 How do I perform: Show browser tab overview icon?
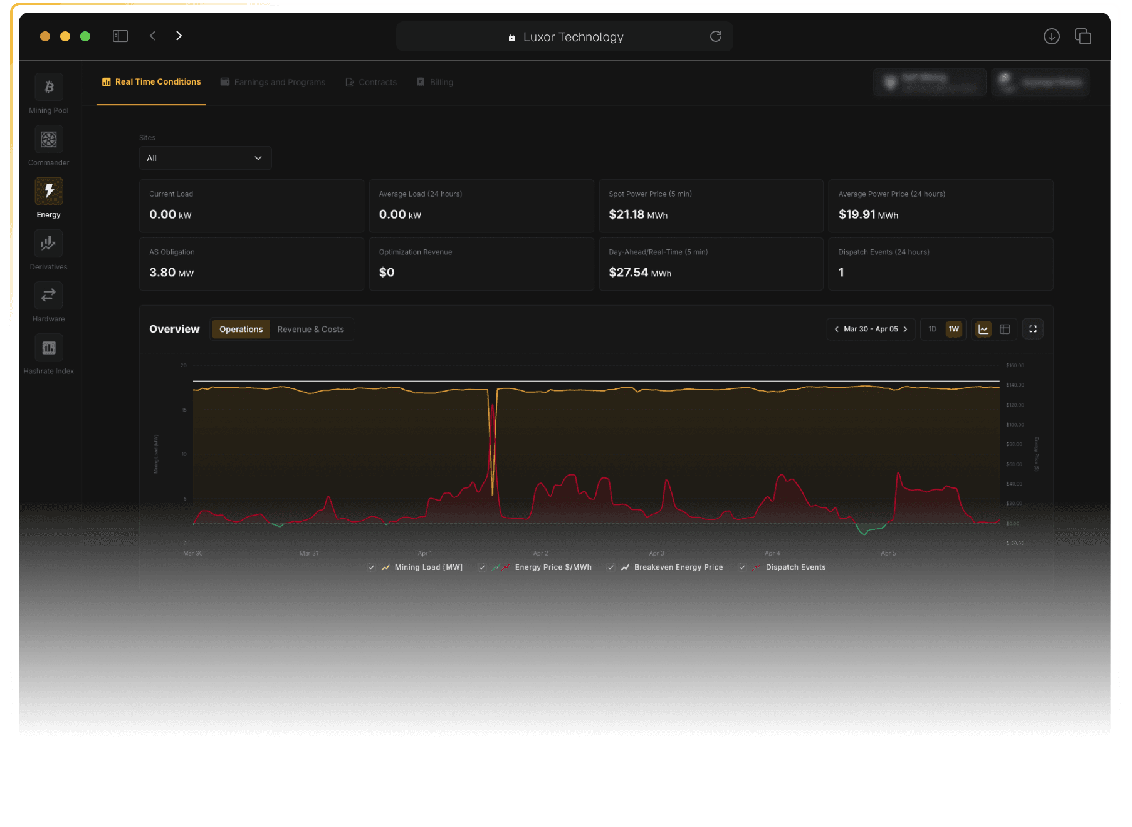pos(1083,36)
